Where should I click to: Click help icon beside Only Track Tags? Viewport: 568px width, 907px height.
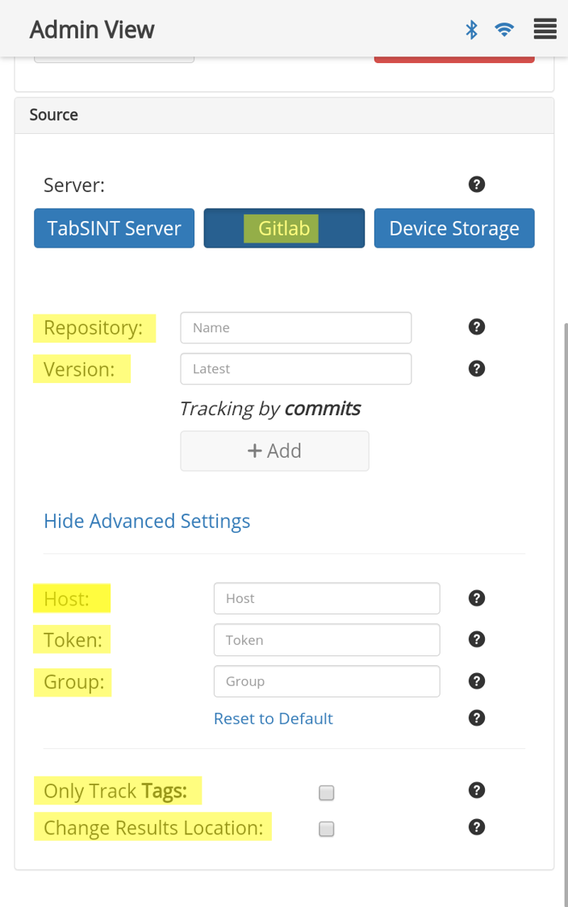[x=477, y=790]
